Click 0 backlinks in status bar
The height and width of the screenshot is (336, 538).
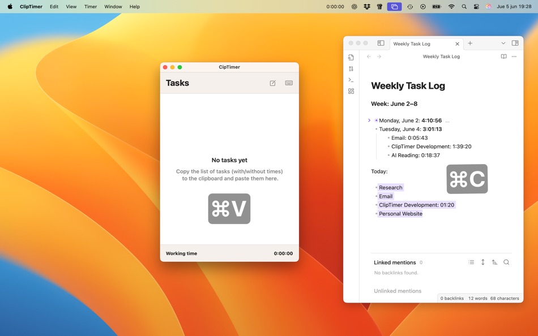click(x=452, y=298)
